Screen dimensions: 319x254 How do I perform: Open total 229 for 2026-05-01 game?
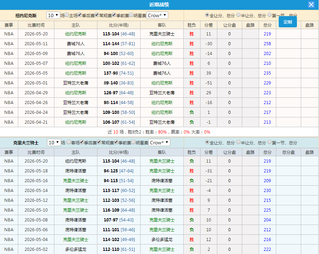267,83
